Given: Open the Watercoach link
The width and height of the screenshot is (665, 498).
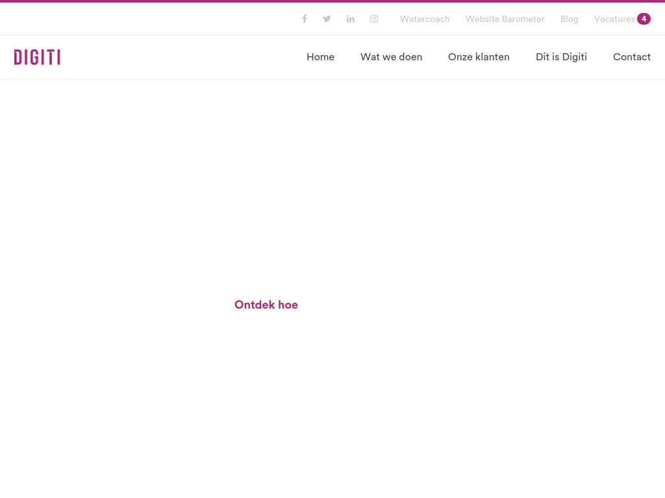Looking at the screenshot, I should tap(425, 19).
